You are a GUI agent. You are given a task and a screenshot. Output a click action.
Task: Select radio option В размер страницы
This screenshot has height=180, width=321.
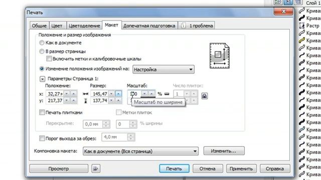42,51
